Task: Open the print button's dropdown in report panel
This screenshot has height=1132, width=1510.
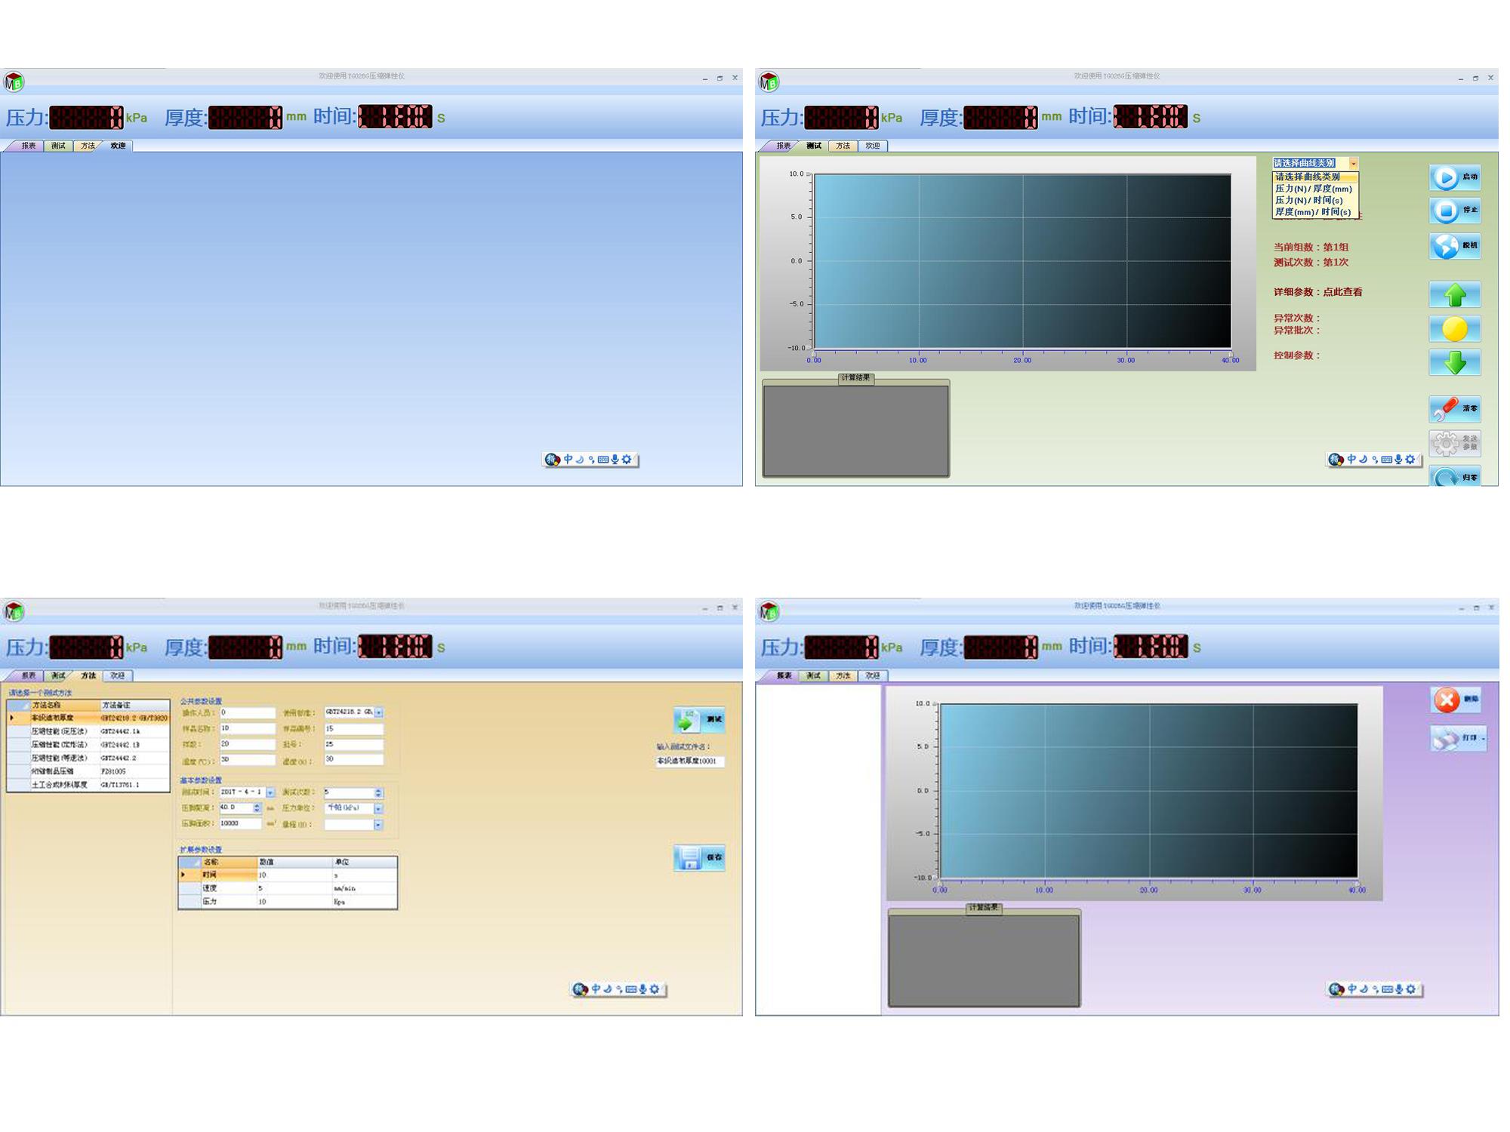Action: [1483, 738]
